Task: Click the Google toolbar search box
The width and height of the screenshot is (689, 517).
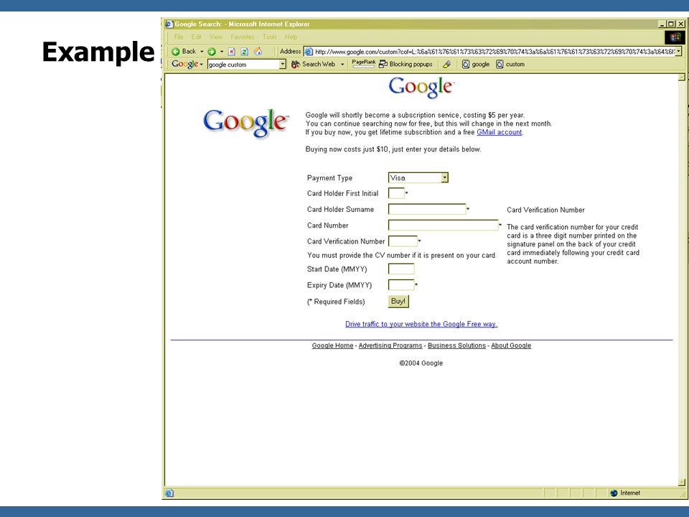Action: tap(243, 65)
